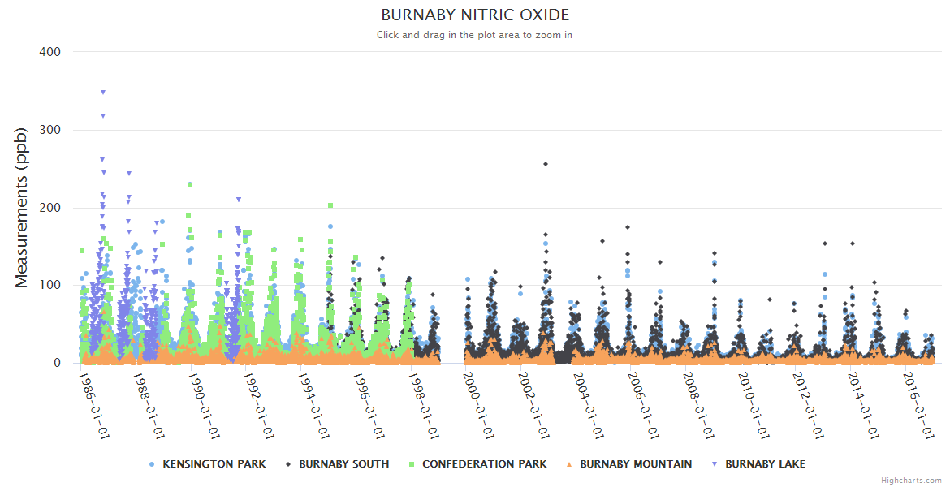Click the green square Confederation Park legend marker
The image size is (950, 487).
coord(412,464)
